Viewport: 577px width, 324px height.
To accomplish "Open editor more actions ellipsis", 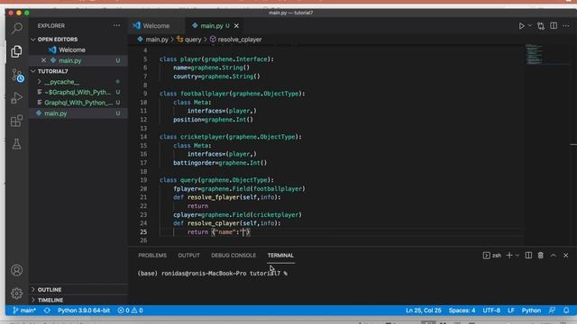I will (566, 26).
